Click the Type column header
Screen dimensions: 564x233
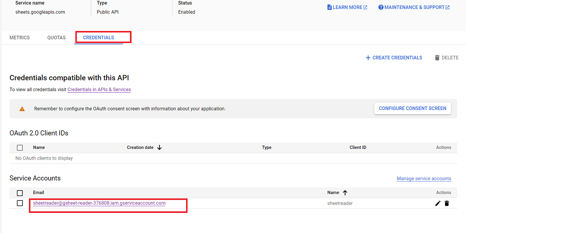267,148
